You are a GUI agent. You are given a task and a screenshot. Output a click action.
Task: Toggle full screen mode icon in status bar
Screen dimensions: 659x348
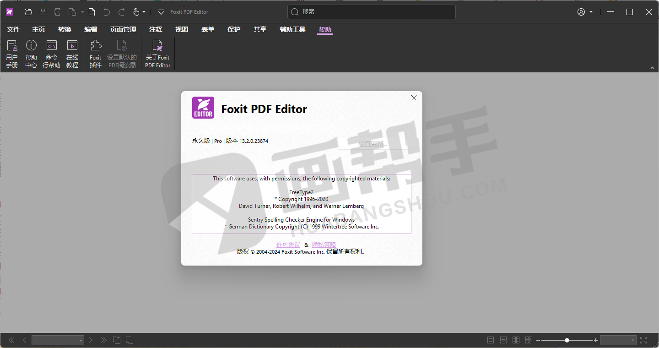[x=643, y=340]
